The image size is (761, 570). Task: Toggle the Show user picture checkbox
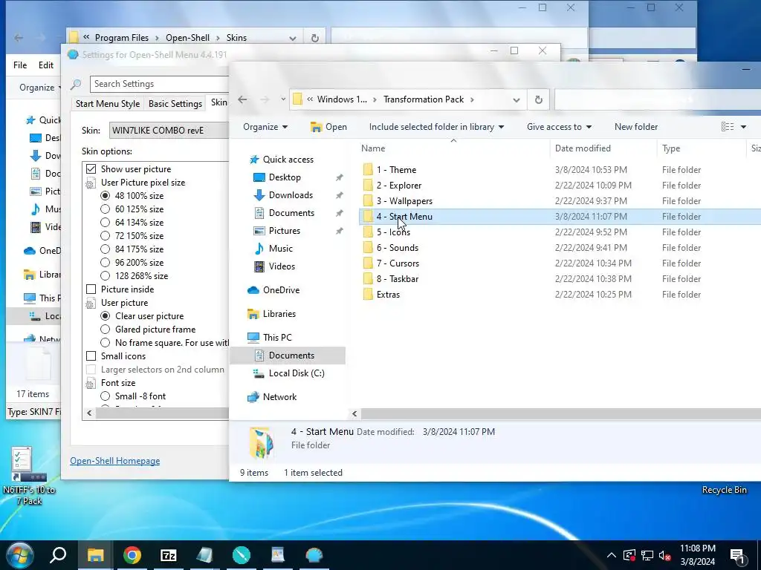click(x=91, y=169)
